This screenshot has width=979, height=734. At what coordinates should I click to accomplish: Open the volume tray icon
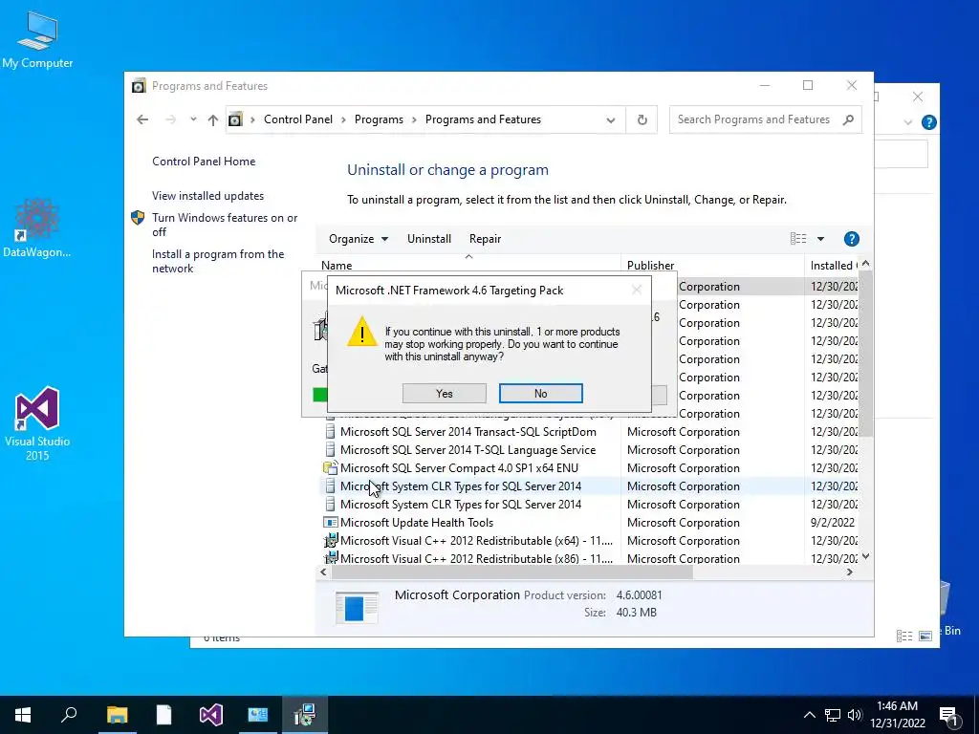point(855,715)
